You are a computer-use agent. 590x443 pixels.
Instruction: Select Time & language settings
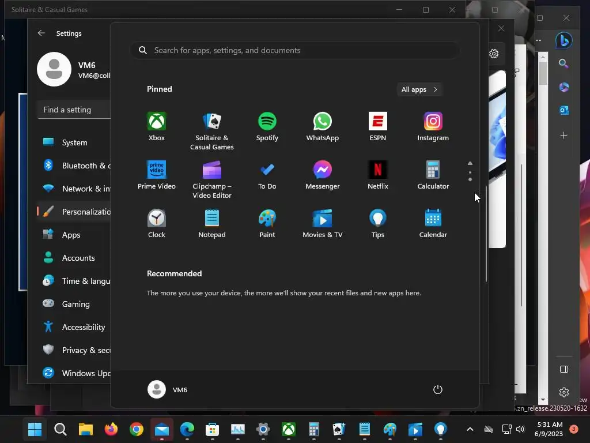[74, 281]
